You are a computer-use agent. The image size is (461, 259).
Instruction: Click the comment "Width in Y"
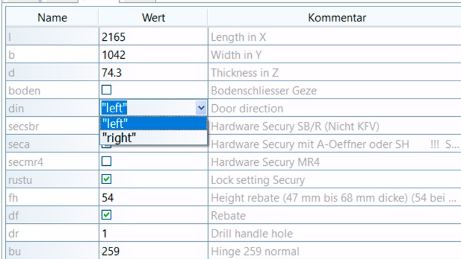(x=236, y=55)
